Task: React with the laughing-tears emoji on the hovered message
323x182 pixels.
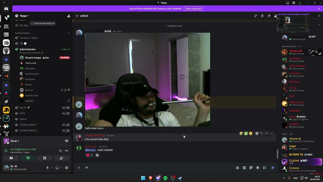Action: click(x=241, y=133)
